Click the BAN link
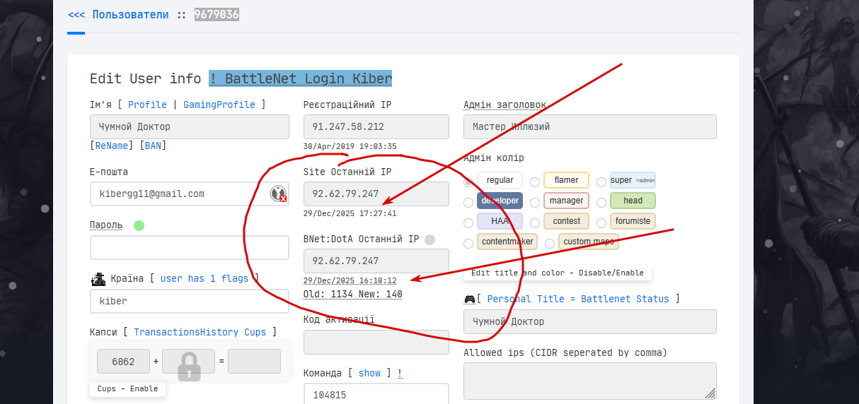 (153, 145)
